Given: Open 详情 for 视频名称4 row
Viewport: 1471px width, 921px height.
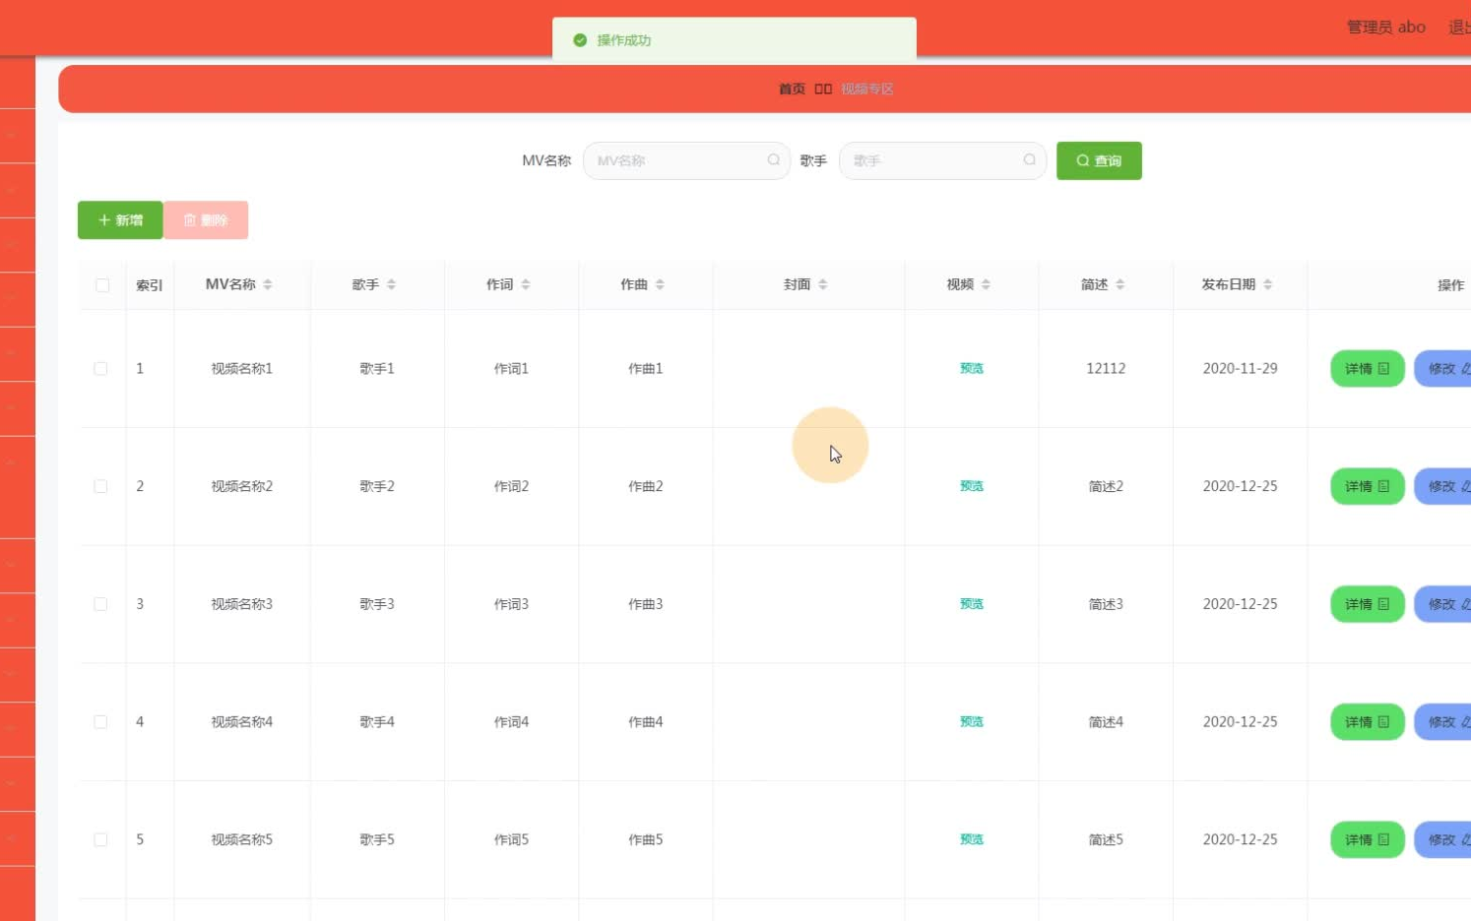Looking at the screenshot, I should click(x=1368, y=722).
